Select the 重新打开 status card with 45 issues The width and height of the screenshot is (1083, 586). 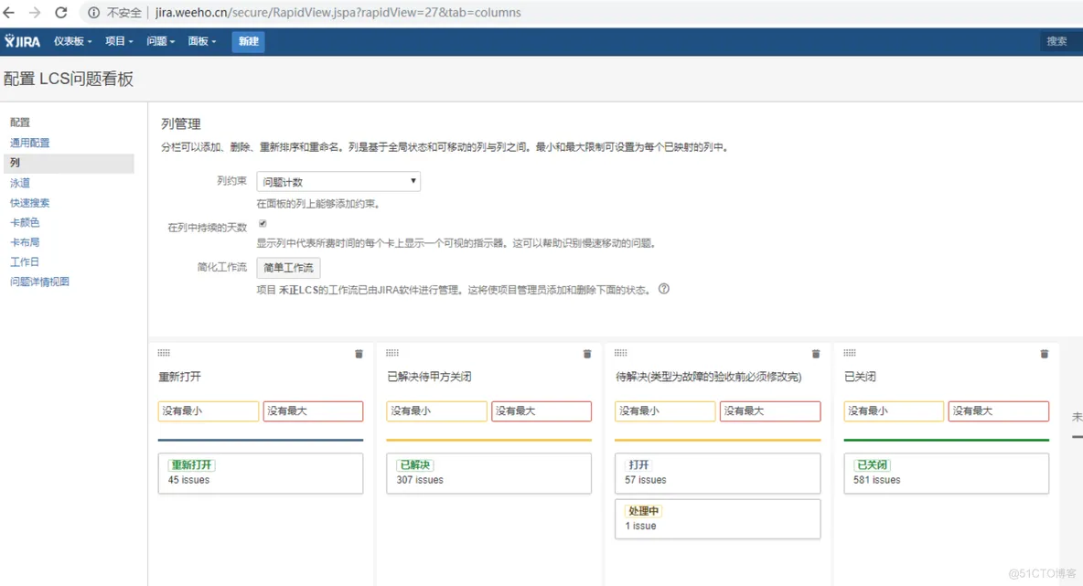(x=261, y=473)
